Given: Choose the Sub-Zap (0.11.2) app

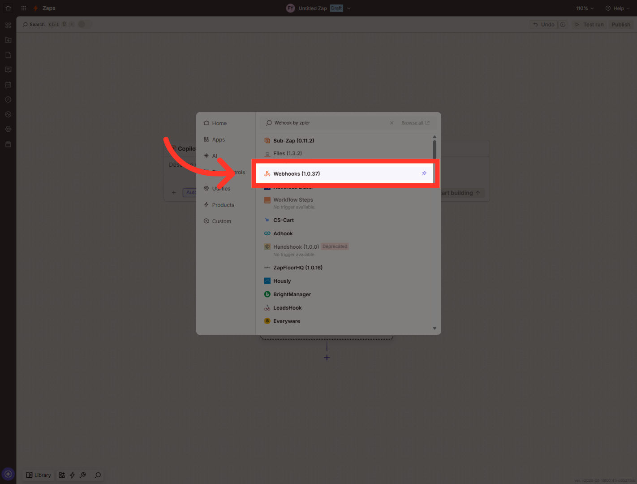Looking at the screenshot, I should point(294,141).
